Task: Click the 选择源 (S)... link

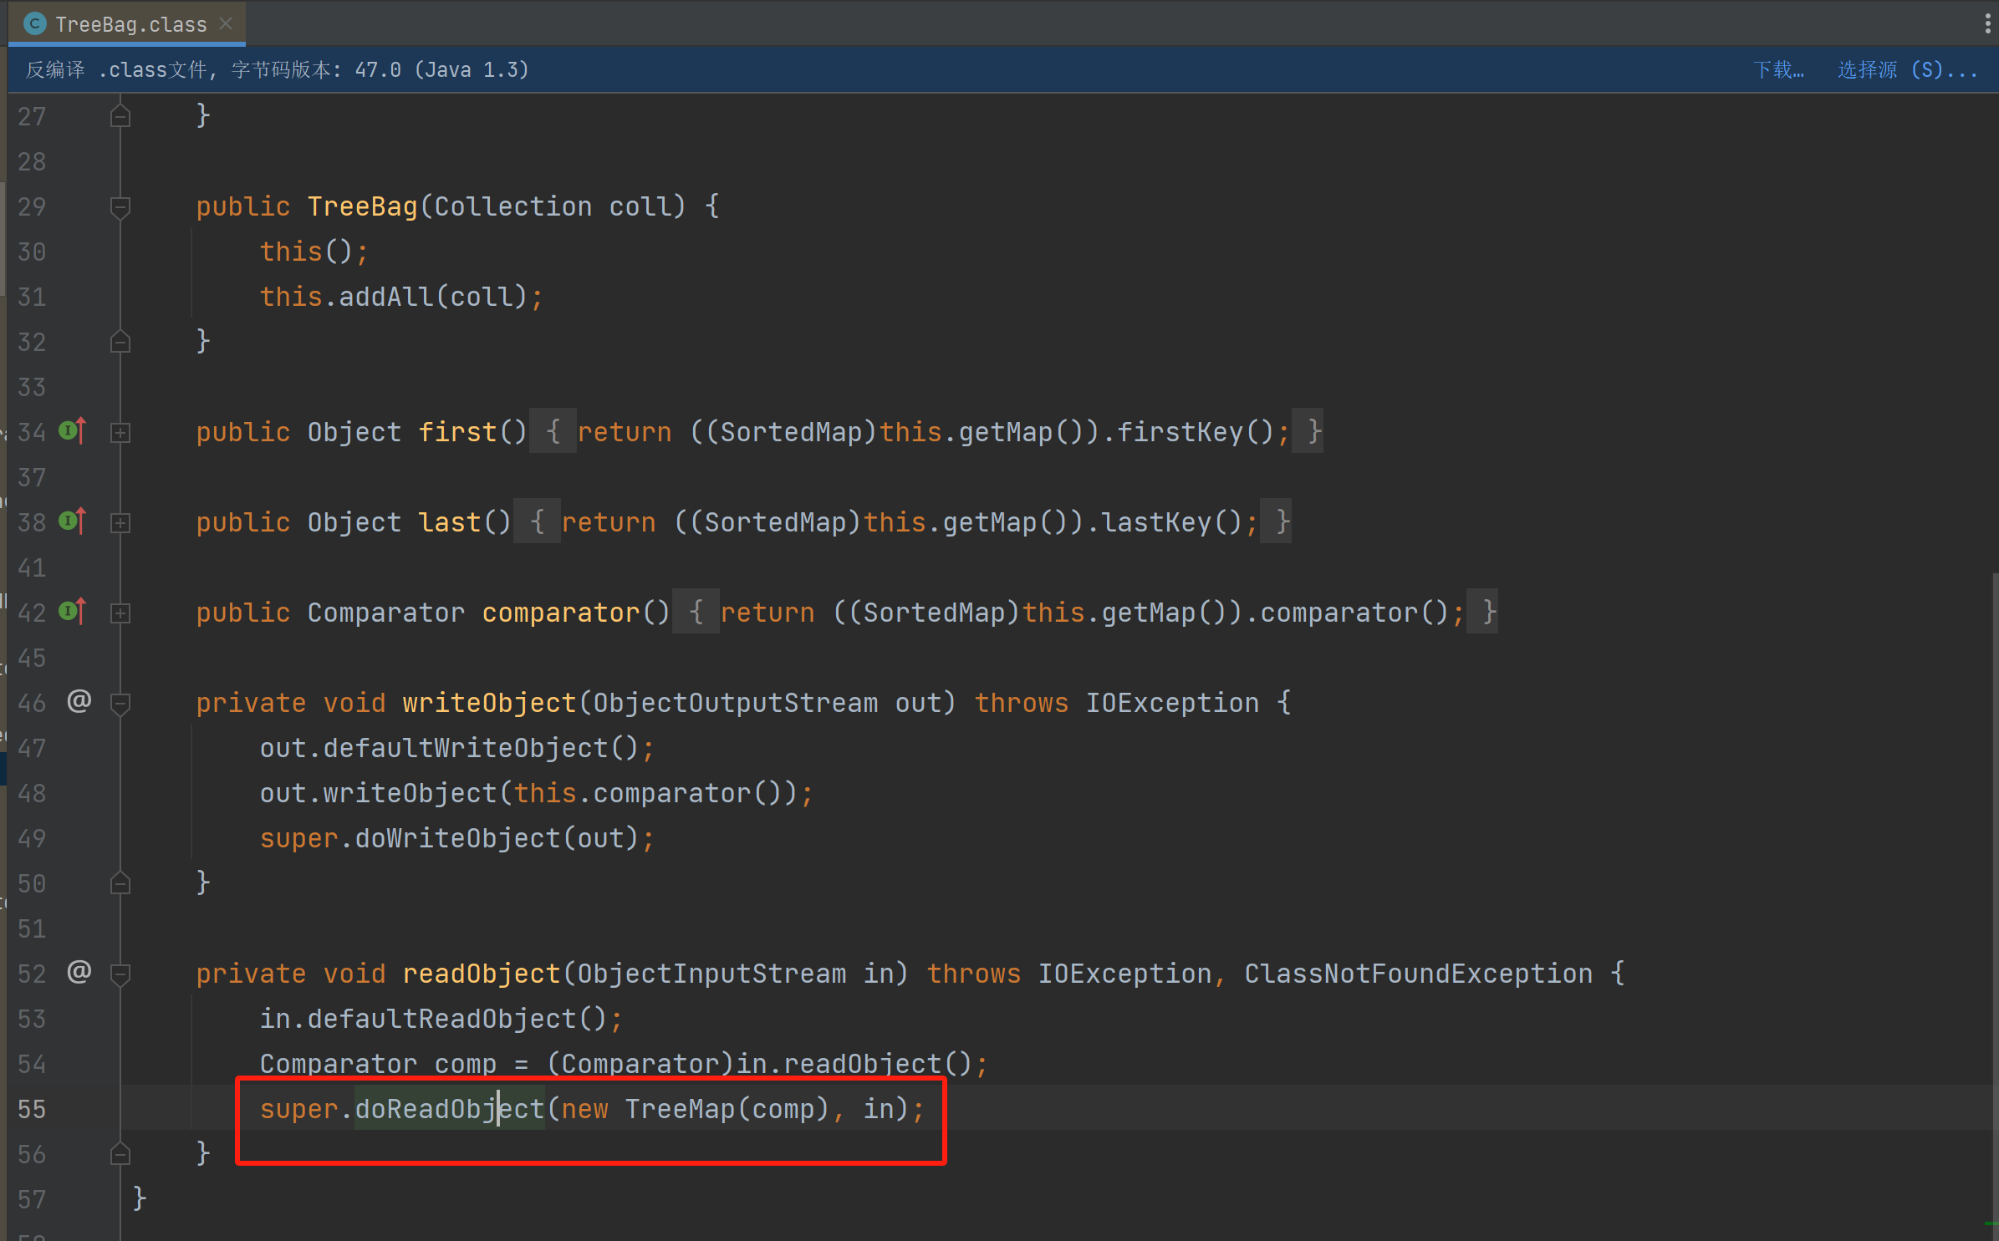Action: pyautogui.click(x=1906, y=69)
